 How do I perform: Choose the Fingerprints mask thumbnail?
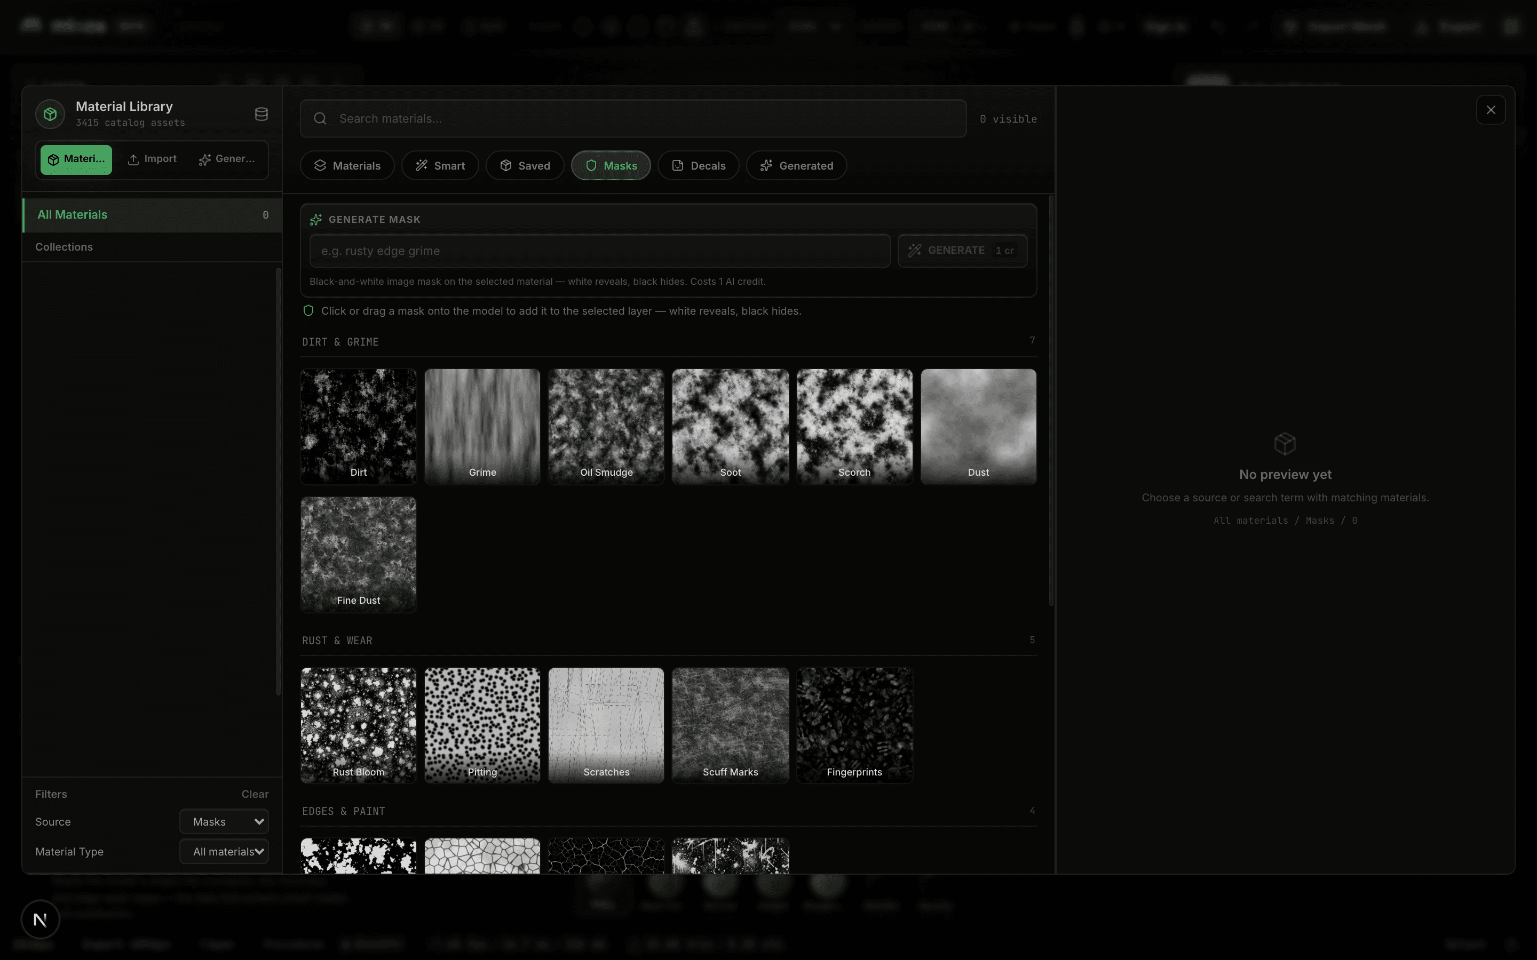point(855,725)
